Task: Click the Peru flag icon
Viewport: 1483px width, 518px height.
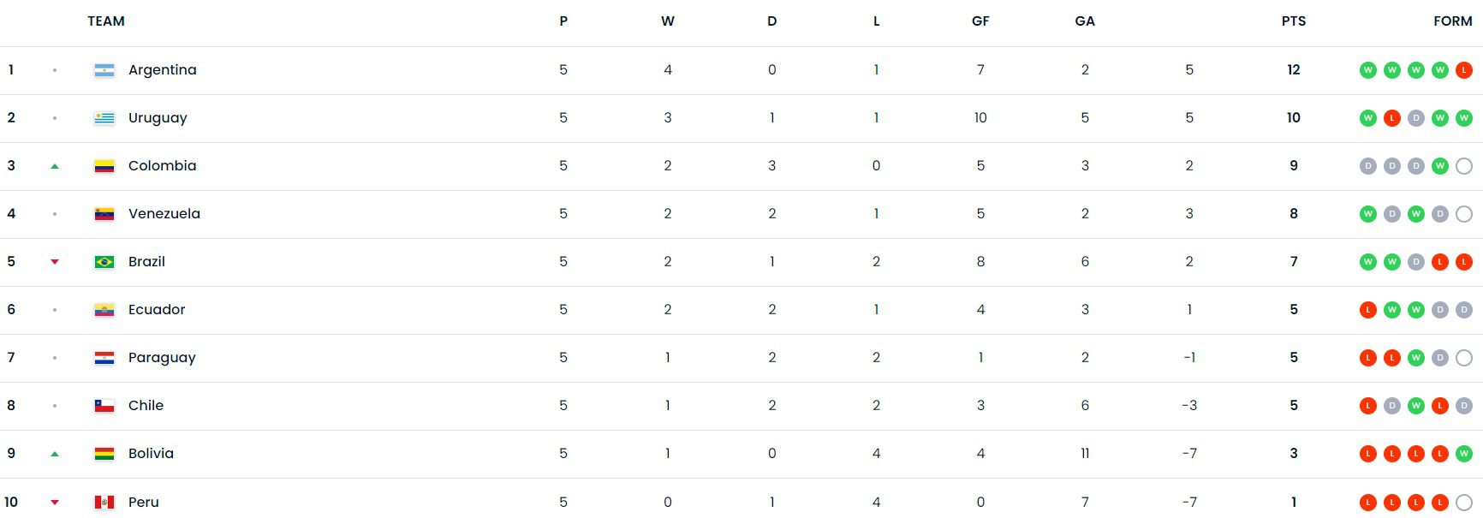Action: tap(104, 502)
